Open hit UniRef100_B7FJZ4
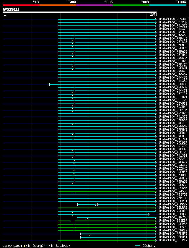The image size is (189, 248). click(x=173, y=65)
